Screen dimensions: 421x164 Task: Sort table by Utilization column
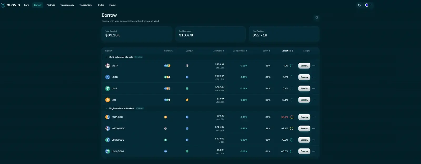click(x=287, y=51)
